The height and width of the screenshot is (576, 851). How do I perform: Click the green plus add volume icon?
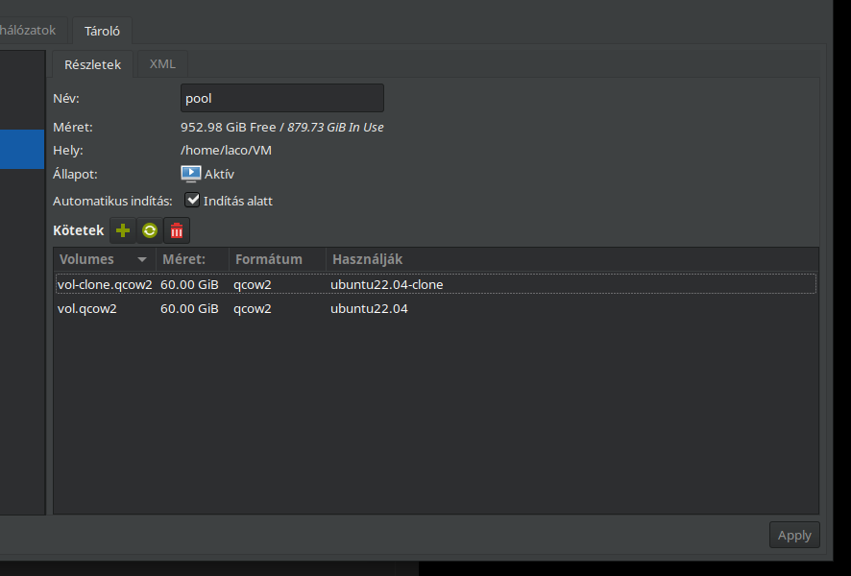(123, 230)
